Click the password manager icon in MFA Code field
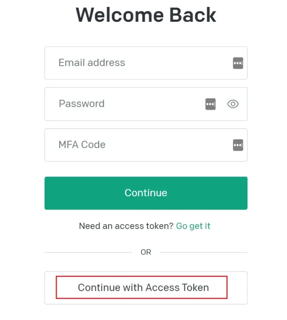The height and width of the screenshot is (320, 287). pyautogui.click(x=238, y=145)
